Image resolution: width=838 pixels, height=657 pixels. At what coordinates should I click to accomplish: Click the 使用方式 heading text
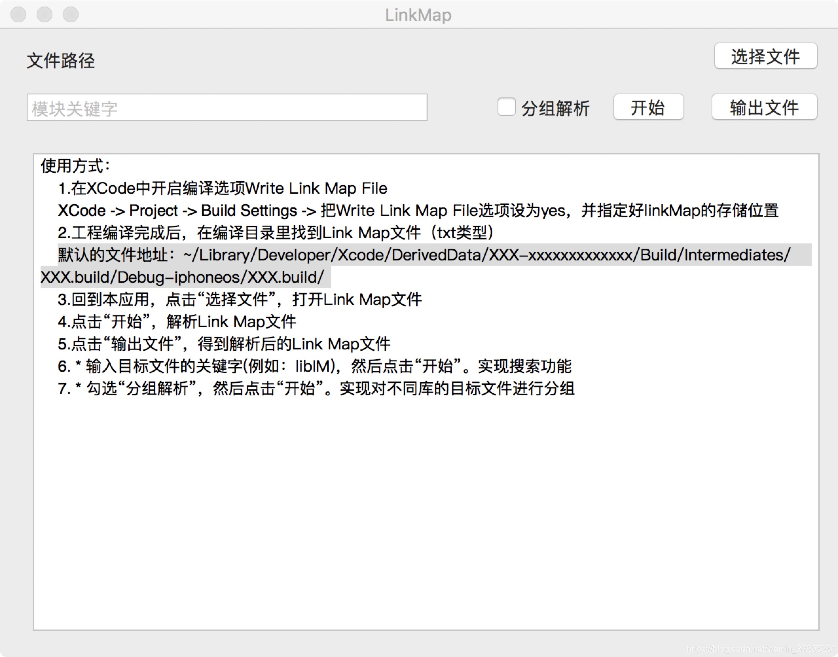pyautogui.click(x=75, y=166)
